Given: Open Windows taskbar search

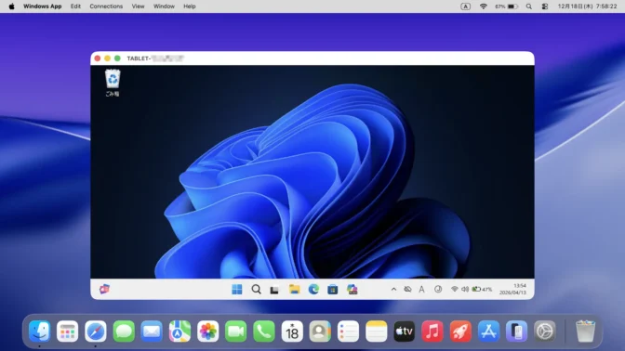Looking at the screenshot, I should (257, 290).
